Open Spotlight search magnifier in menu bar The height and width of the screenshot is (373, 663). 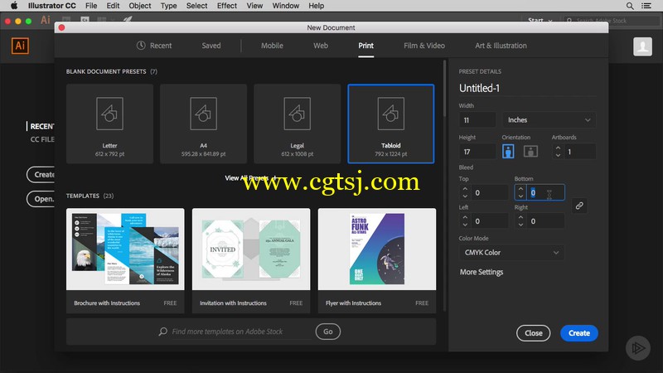coord(630,6)
